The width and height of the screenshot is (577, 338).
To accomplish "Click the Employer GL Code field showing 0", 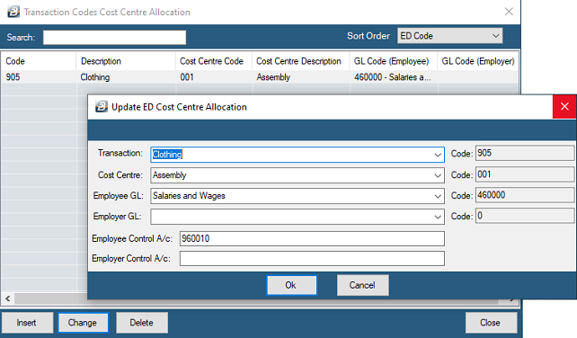I will [x=525, y=216].
